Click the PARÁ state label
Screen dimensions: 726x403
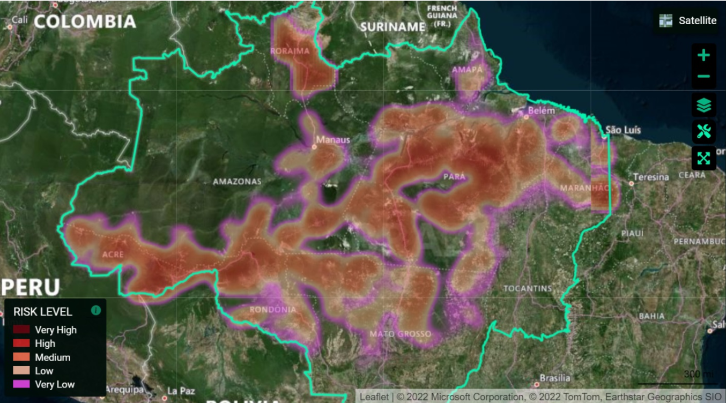[x=454, y=177]
